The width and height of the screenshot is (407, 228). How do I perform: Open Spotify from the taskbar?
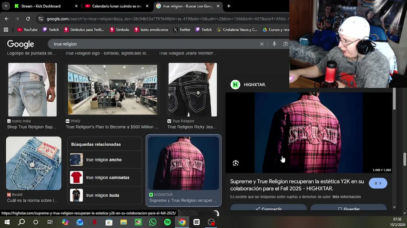click(x=167, y=222)
